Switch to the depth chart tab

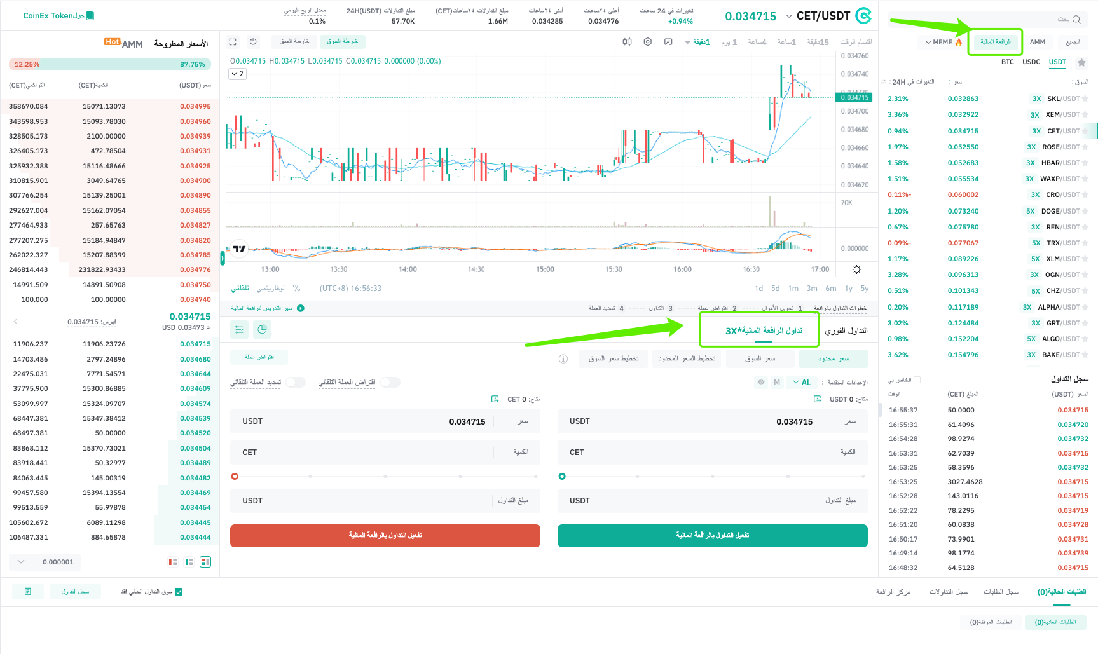(294, 41)
